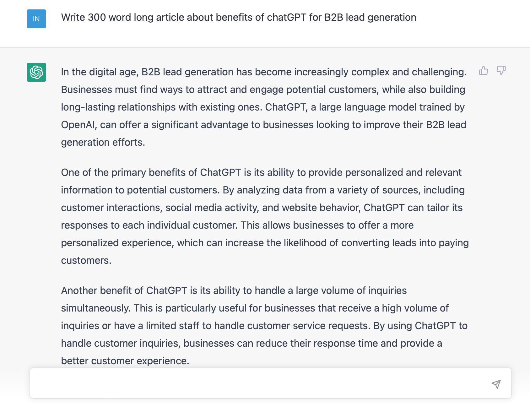Click the text 'generation efforts.' ending the first paragraph

point(103,142)
